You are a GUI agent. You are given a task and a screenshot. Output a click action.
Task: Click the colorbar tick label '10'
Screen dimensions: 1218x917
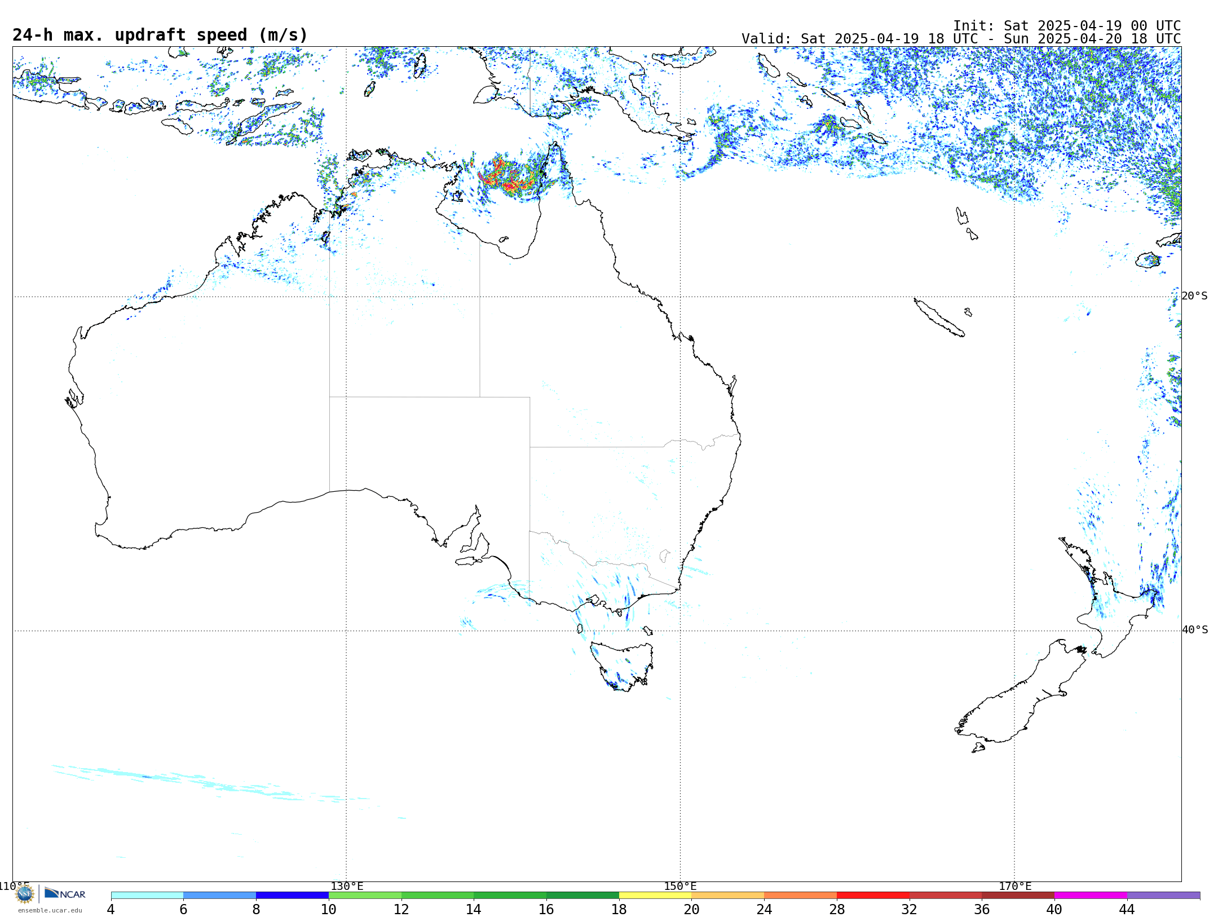tap(329, 909)
